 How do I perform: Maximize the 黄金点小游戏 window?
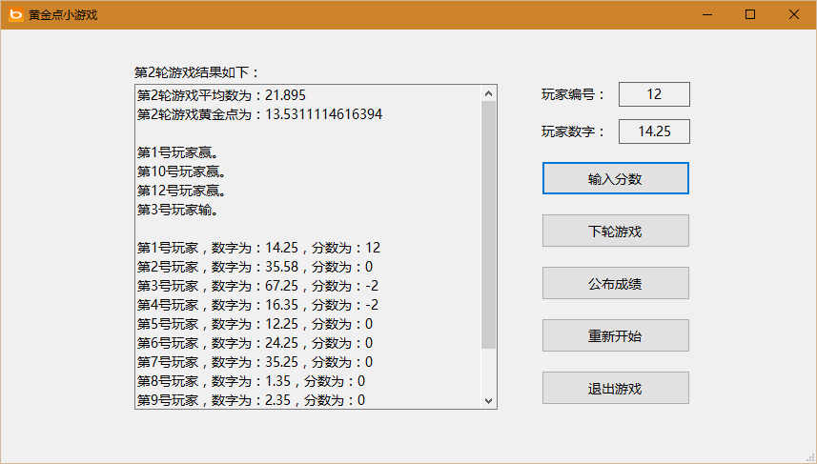click(750, 14)
